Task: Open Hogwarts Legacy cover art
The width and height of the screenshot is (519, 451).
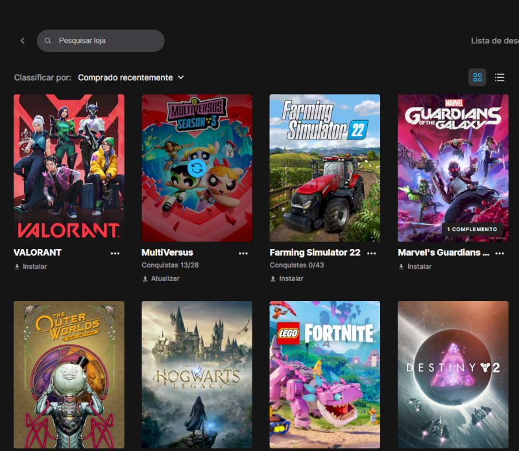Action: [x=197, y=374]
